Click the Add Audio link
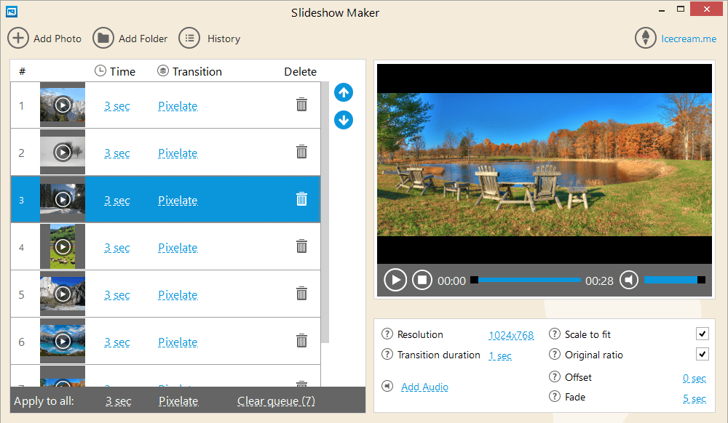 pos(425,387)
